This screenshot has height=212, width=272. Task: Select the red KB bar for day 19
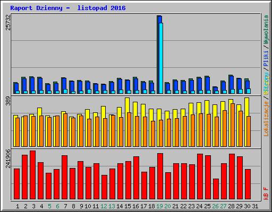[160, 176]
